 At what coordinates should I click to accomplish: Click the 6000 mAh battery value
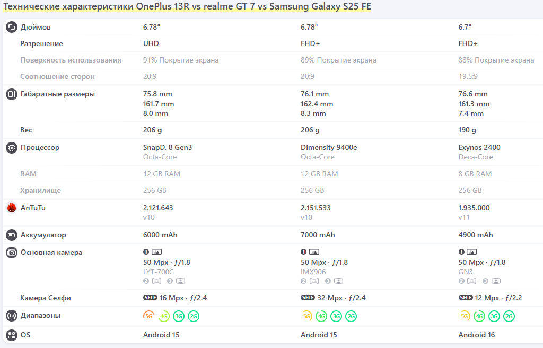(x=160, y=235)
